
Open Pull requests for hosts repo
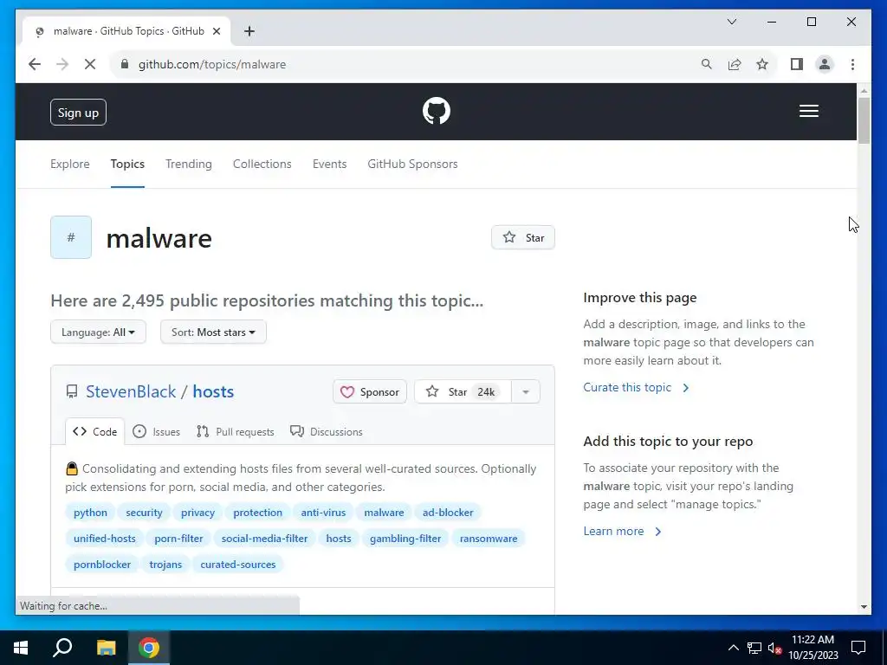(x=235, y=431)
